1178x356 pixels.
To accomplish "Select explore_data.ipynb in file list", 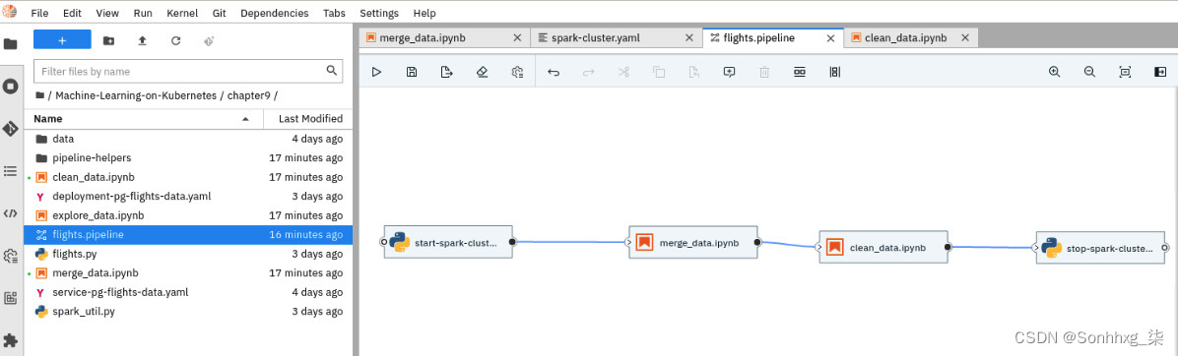I will (188, 215).
